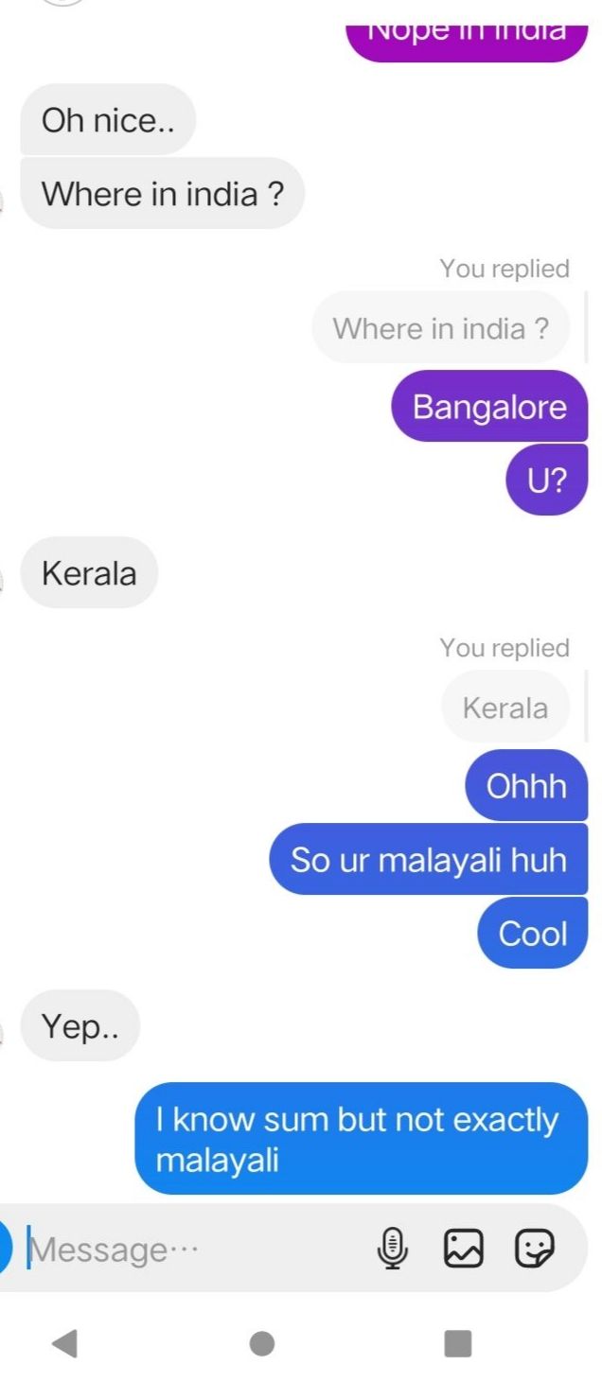The height and width of the screenshot is (1381, 602).
Task: Tap the Android recent apps square
Action: pos(458,1343)
